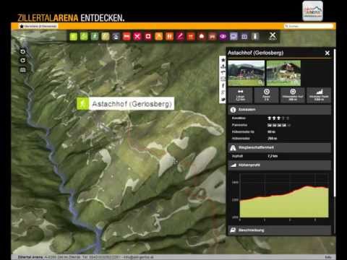The height and width of the screenshot is (260, 347).
Task: Open the grey info icon in toolbar
Action: pyautogui.click(x=255, y=37)
